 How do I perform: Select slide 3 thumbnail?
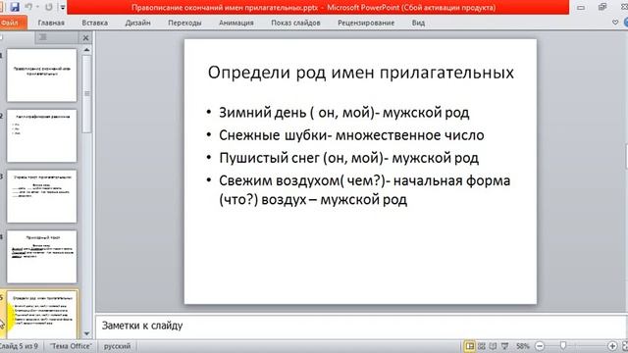(x=41, y=196)
